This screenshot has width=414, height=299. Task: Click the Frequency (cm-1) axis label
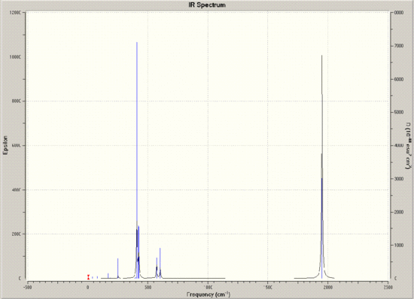pos(209,294)
